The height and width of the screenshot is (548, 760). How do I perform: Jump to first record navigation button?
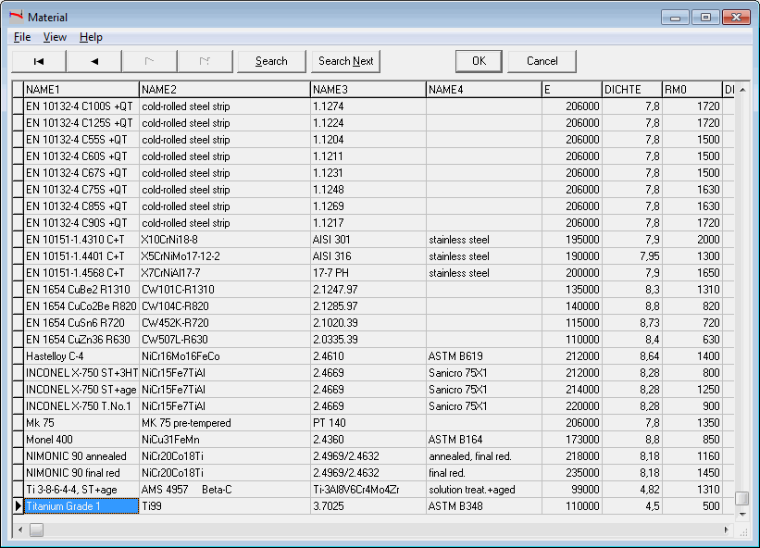click(x=39, y=61)
